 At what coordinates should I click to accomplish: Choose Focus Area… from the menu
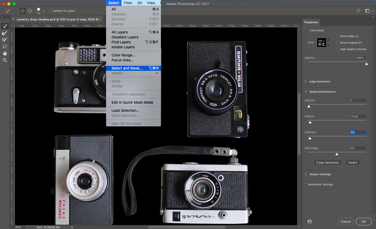[134, 60]
